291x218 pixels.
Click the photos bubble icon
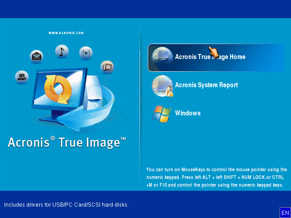(107, 67)
